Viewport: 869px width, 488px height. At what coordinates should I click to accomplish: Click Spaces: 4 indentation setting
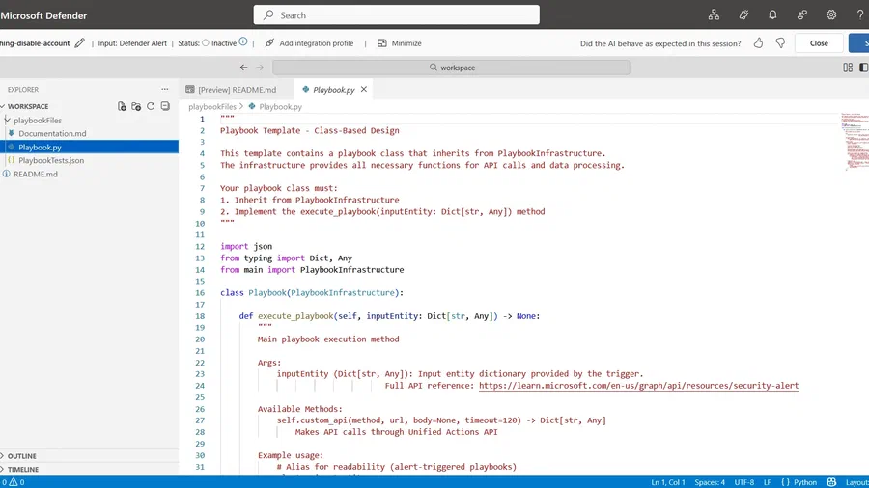pyautogui.click(x=710, y=482)
